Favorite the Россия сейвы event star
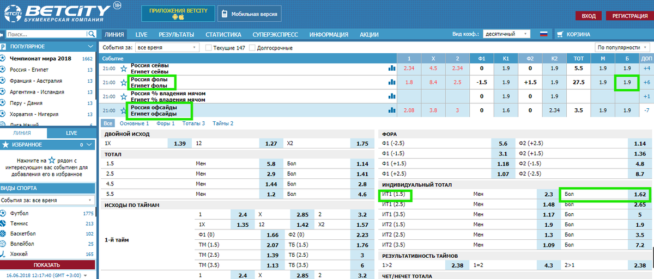Viewport: 654px width, 279px height. [x=124, y=69]
